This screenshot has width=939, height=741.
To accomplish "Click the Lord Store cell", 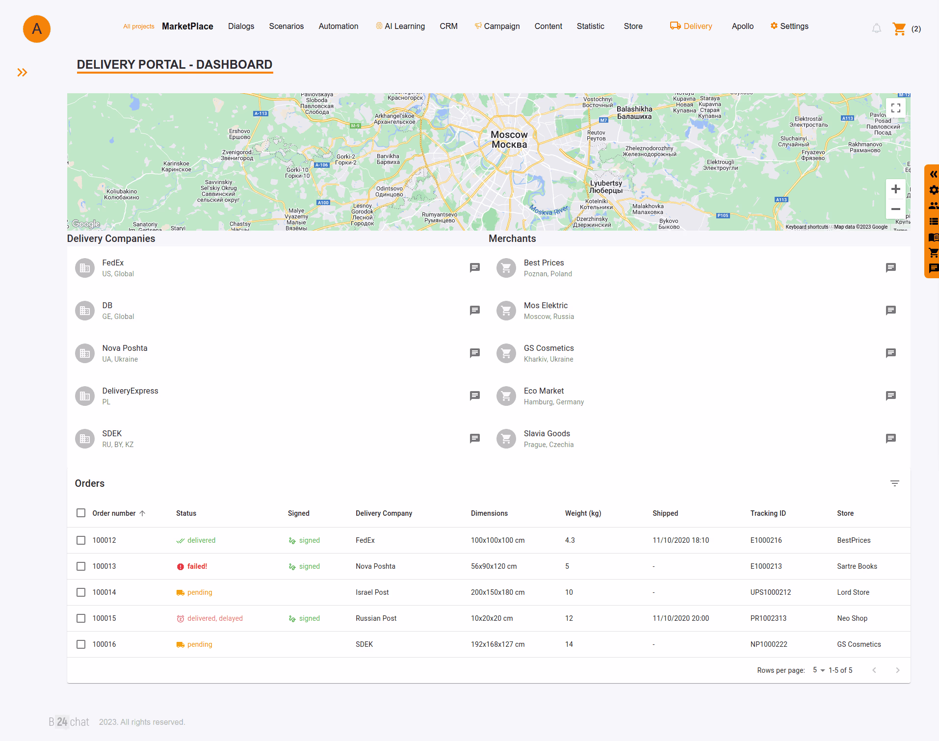I will click(x=853, y=592).
